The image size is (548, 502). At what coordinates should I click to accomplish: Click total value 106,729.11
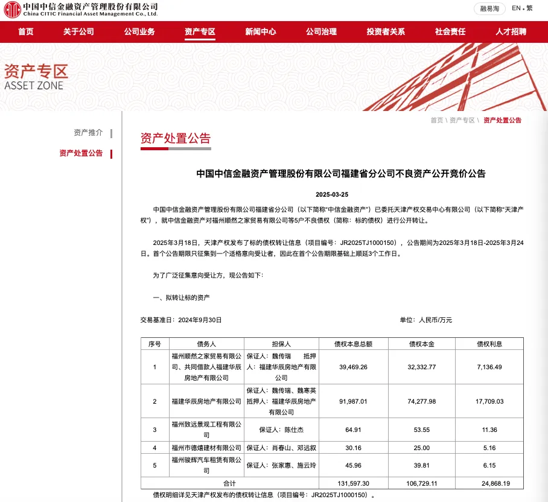(421, 483)
